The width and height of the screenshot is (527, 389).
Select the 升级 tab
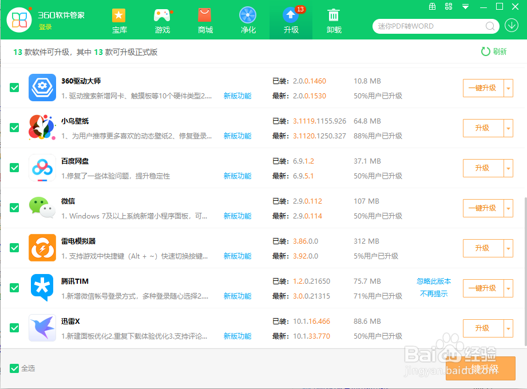click(291, 21)
